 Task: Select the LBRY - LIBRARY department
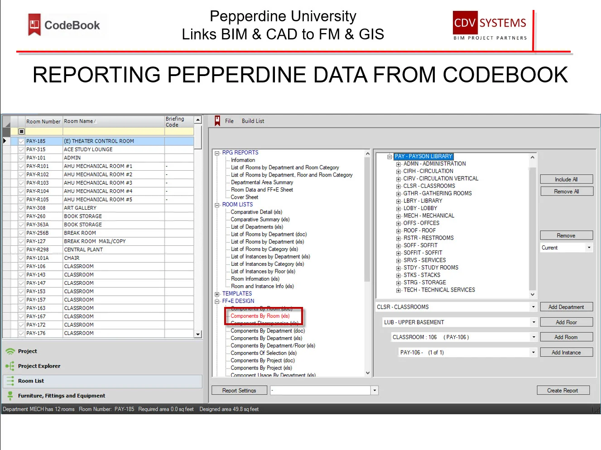tap(423, 201)
